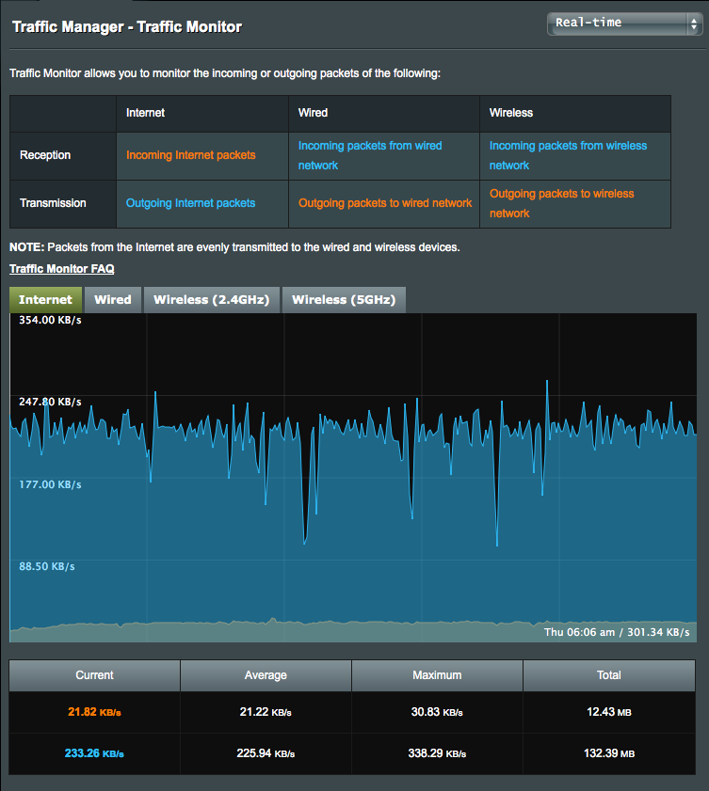Image resolution: width=709 pixels, height=791 pixels.
Task: Click the Average column header
Action: [266, 675]
